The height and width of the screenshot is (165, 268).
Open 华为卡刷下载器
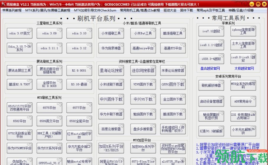point(111,114)
